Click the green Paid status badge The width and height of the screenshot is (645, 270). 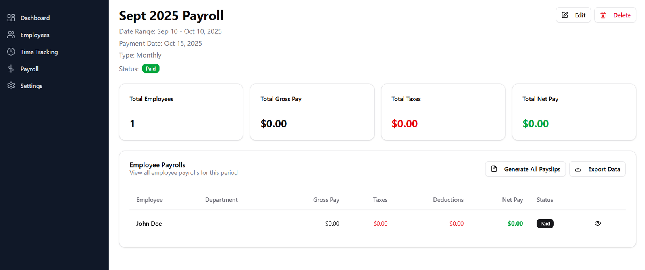(151, 69)
